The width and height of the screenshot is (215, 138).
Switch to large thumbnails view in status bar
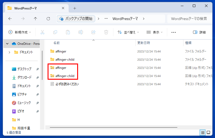(x=209, y=133)
